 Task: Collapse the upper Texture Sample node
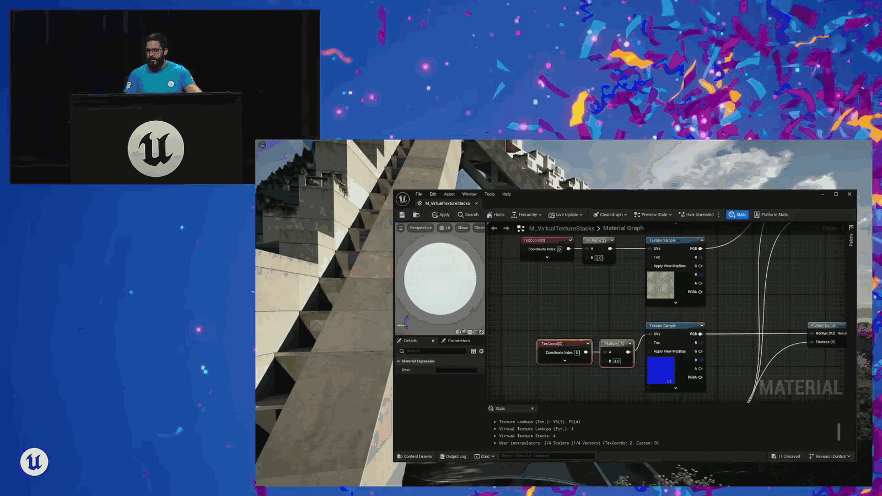pos(702,240)
